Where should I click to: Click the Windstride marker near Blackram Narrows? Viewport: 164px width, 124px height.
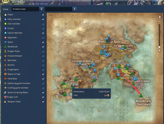(x=141, y=95)
